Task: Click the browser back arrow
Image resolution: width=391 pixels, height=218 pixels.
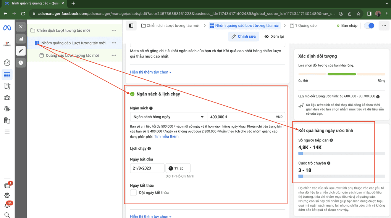Action: pos(5,14)
